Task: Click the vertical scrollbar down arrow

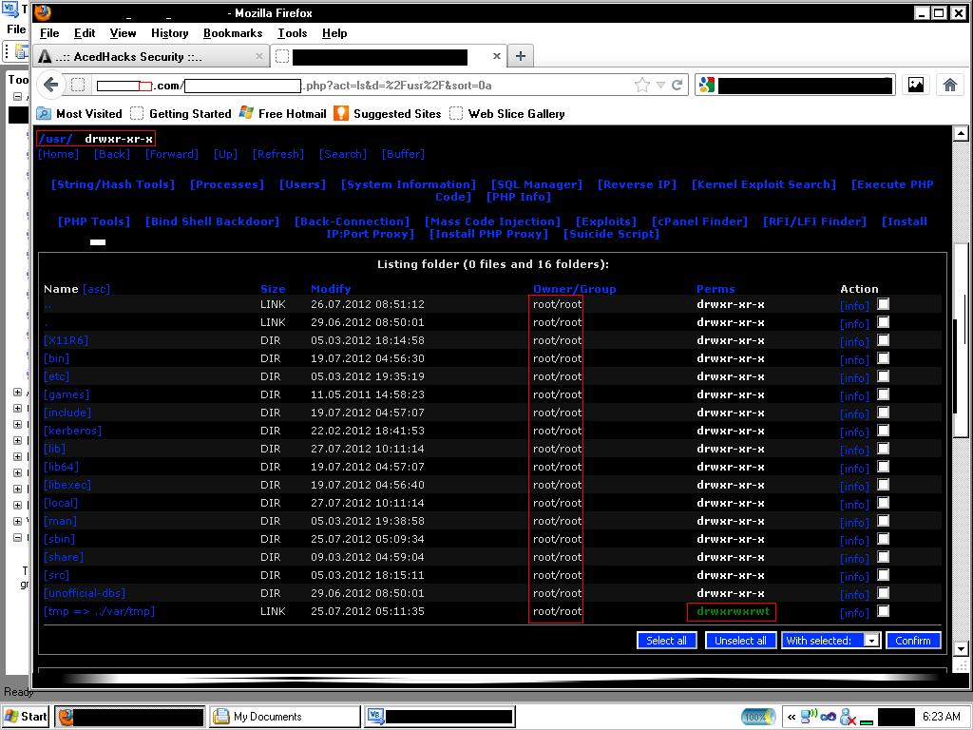Action: 961,648
